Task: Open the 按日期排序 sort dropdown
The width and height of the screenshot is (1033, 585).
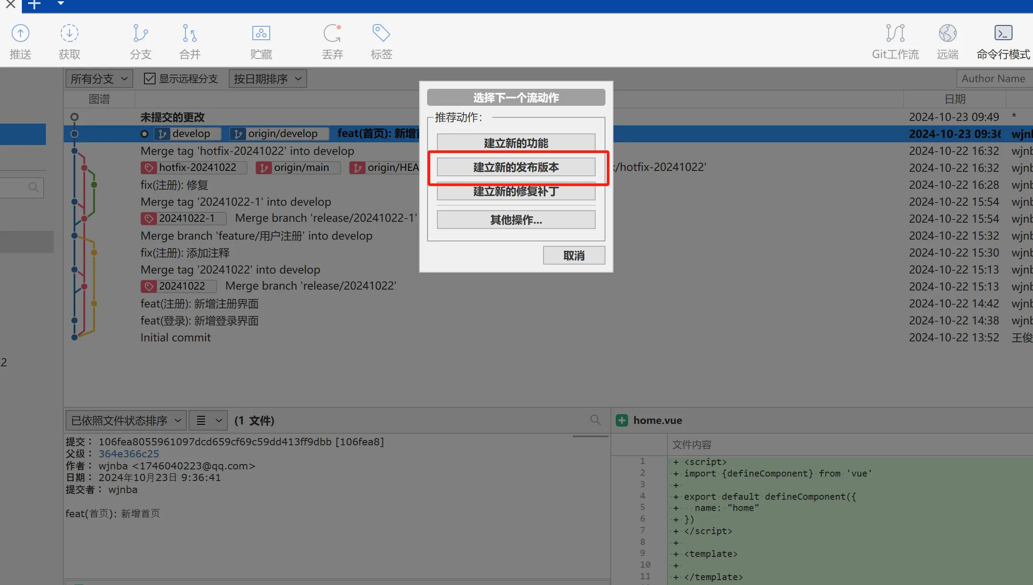Action: [x=268, y=79]
